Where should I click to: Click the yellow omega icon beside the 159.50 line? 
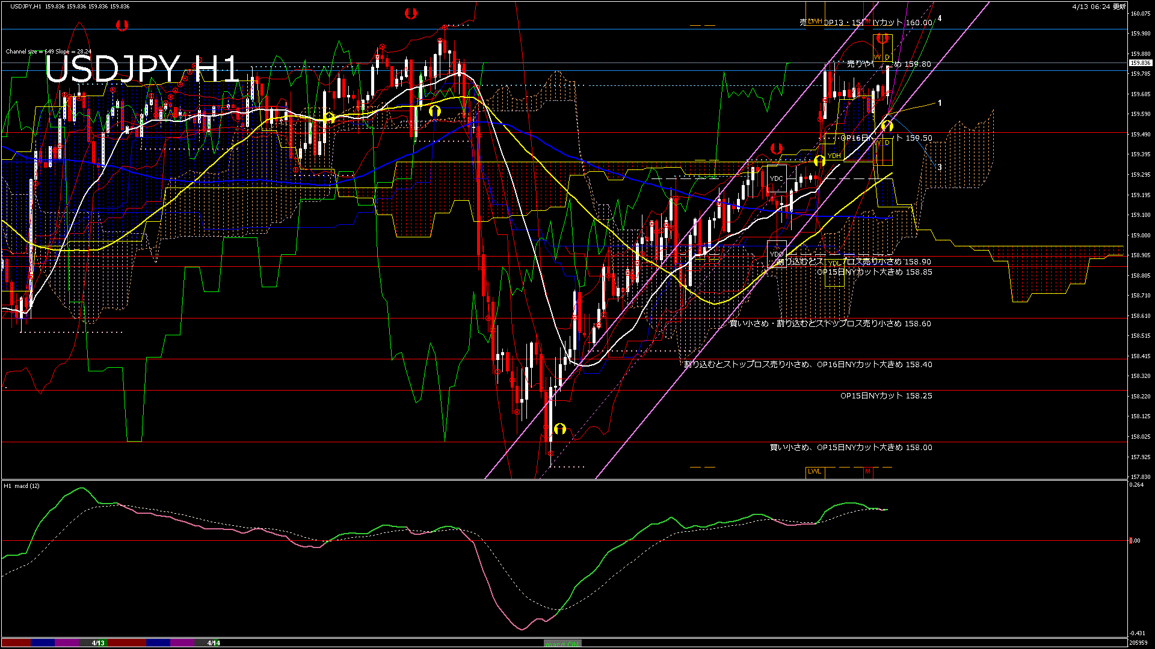(889, 126)
